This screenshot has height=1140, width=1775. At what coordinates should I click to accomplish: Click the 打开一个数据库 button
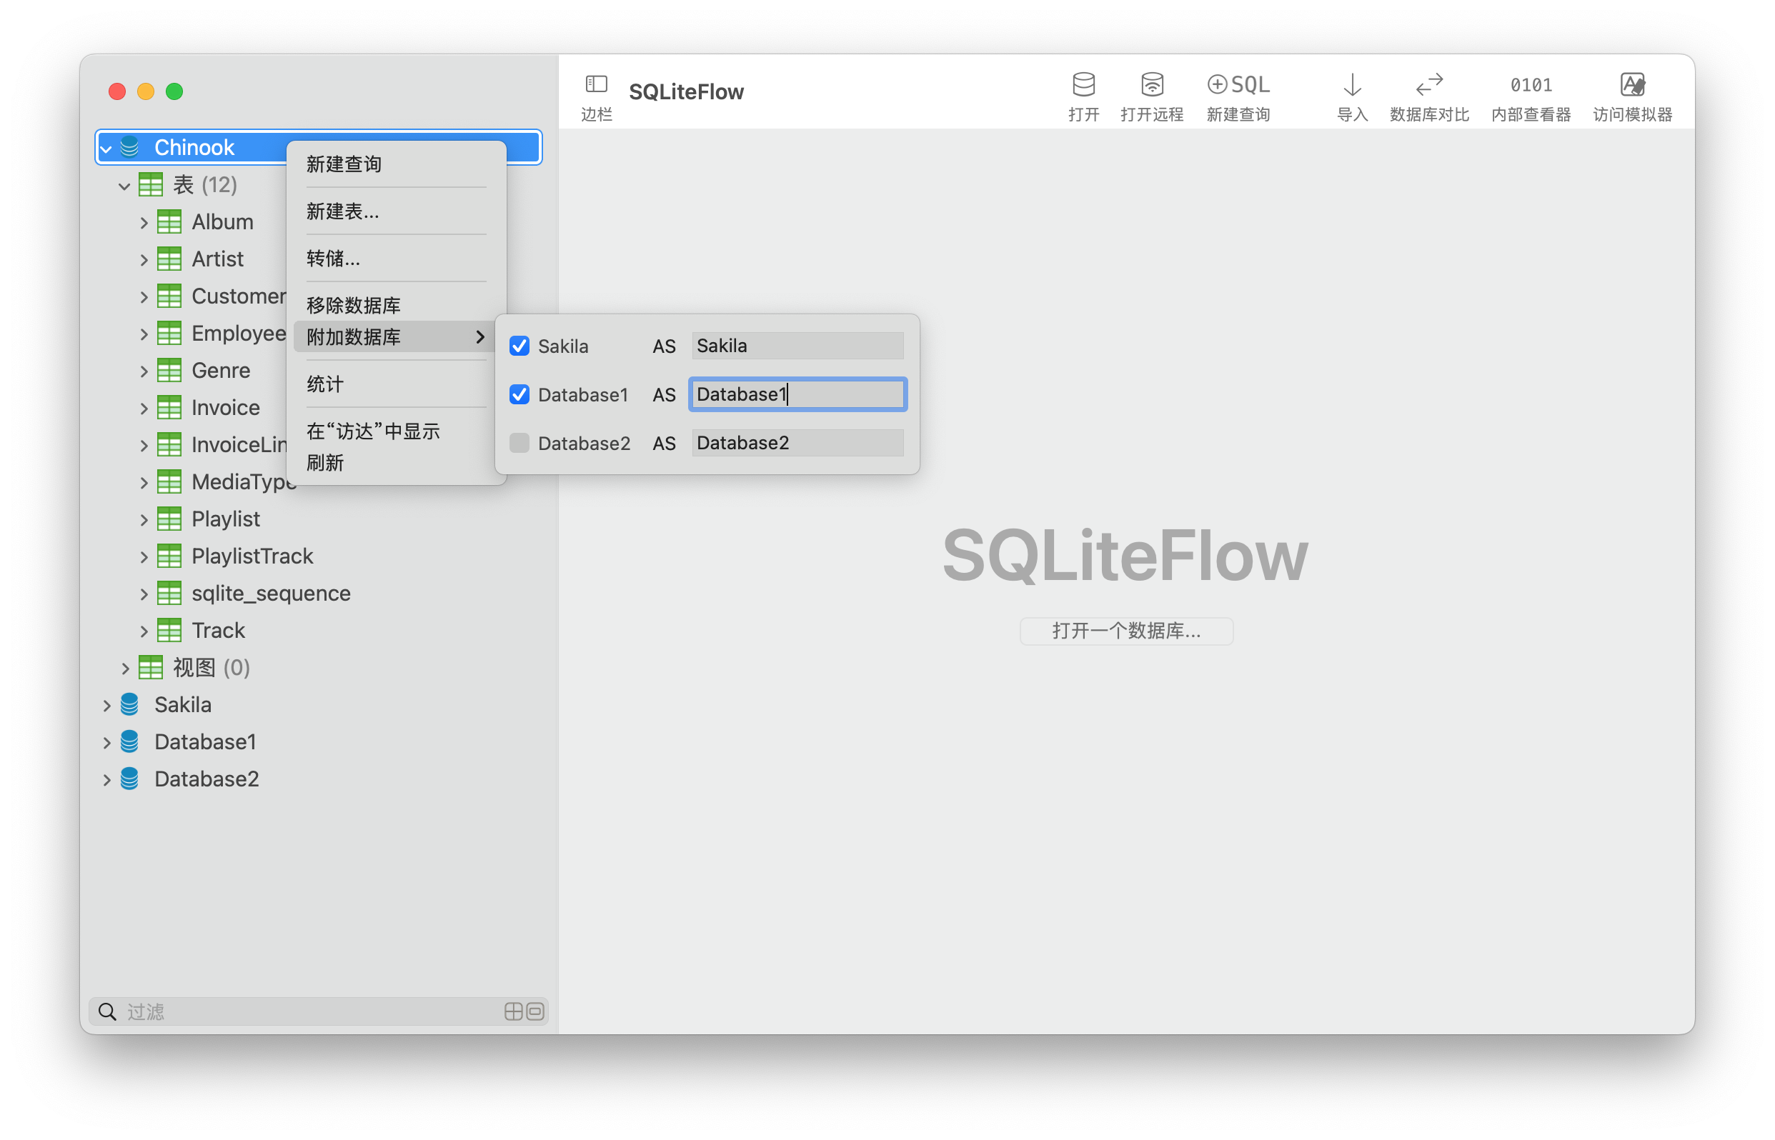tap(1126, 631)
